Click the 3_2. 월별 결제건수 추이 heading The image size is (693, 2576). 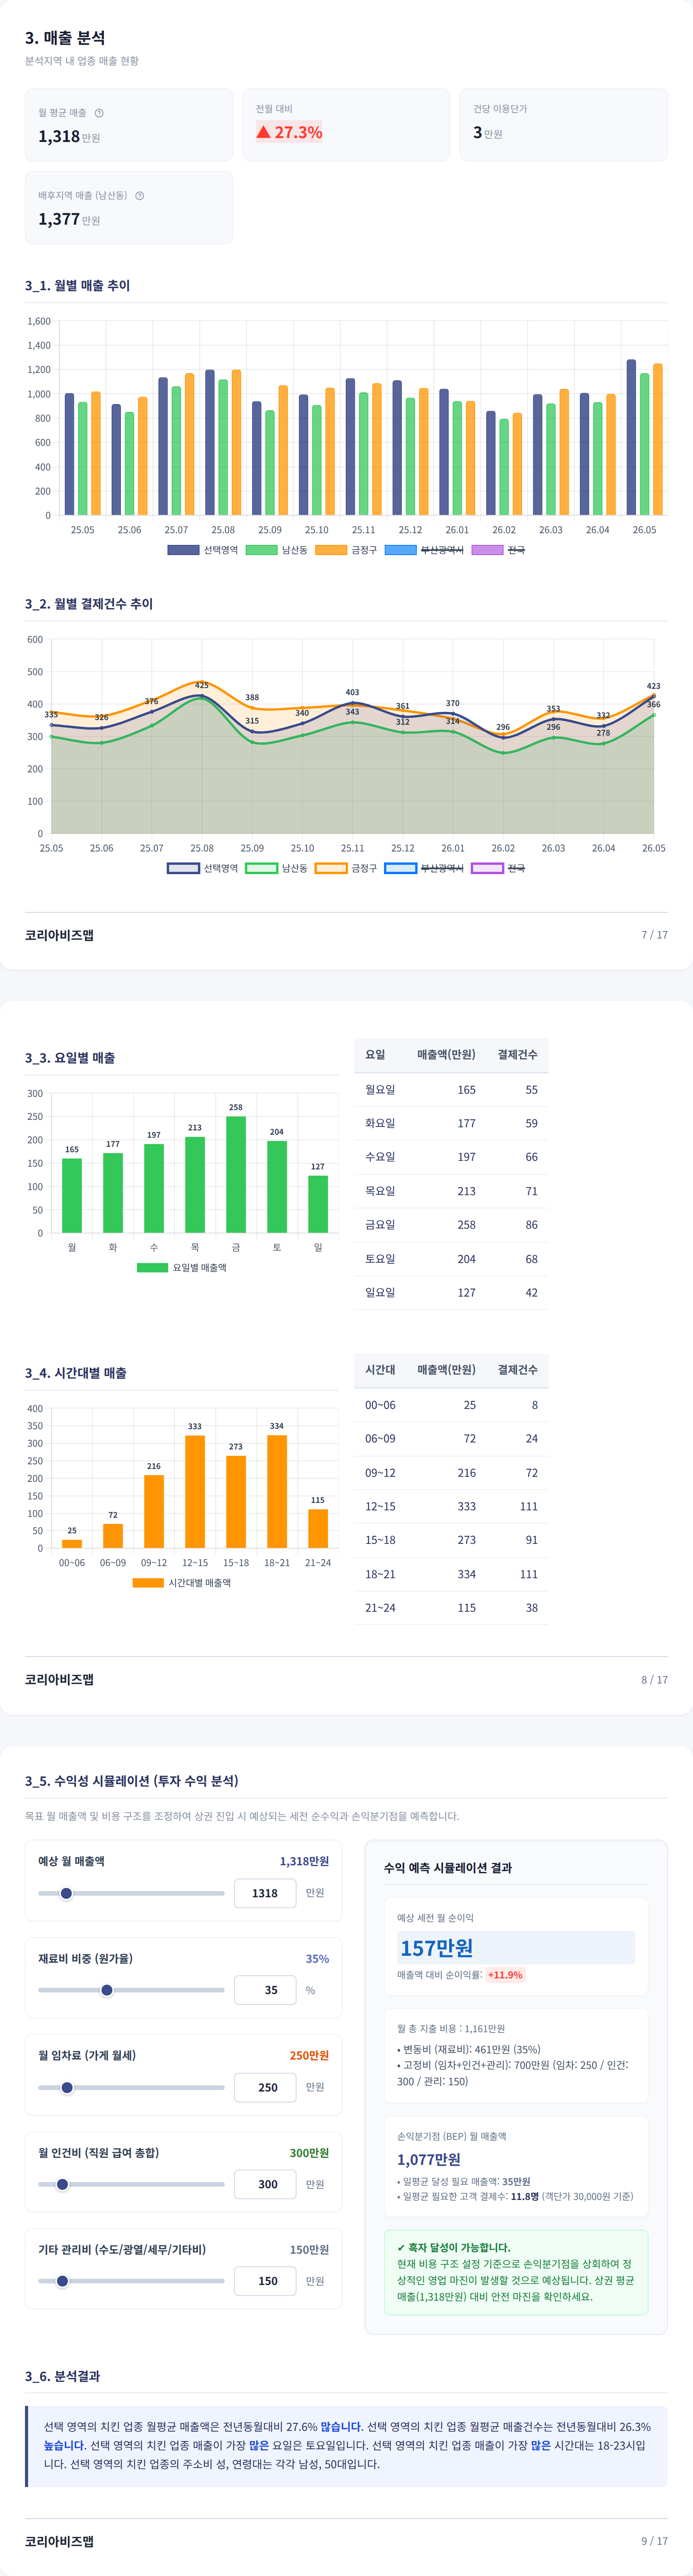tap(89, 604)
